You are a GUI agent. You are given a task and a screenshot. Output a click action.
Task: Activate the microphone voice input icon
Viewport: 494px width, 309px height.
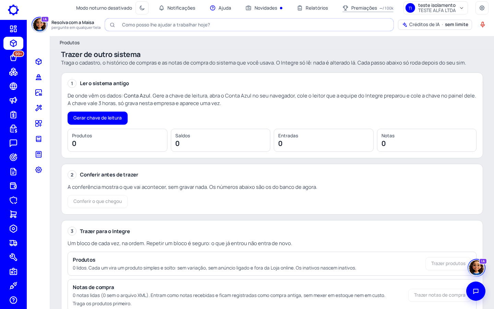tap(483, 25)
